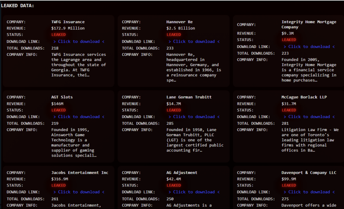The image size is (344, 209).
Task: Select the Lane Gorman Trubitt name
Action: (x=189, y=97)
